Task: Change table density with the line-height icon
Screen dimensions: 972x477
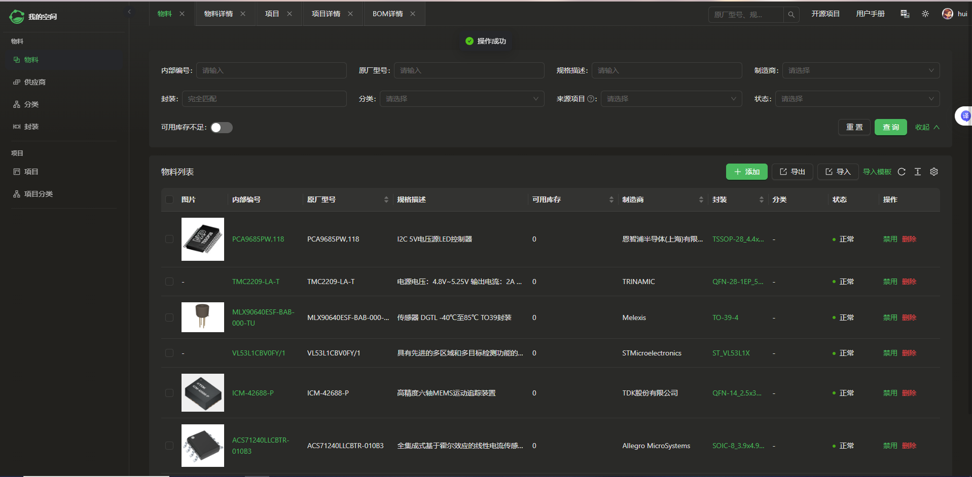Action: [x=918, y=172]
